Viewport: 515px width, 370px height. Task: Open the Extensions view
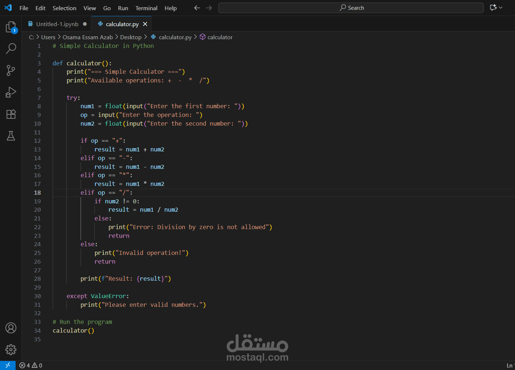[x=11, y=114]
